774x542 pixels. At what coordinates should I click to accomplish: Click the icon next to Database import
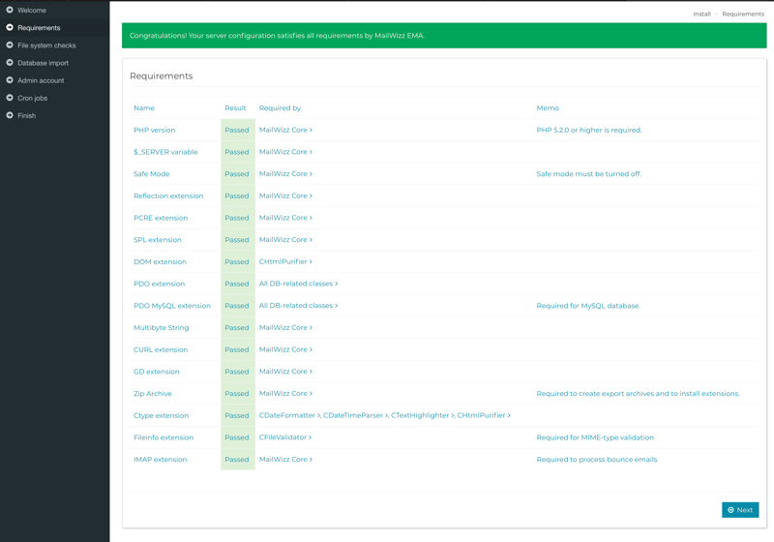10,63
